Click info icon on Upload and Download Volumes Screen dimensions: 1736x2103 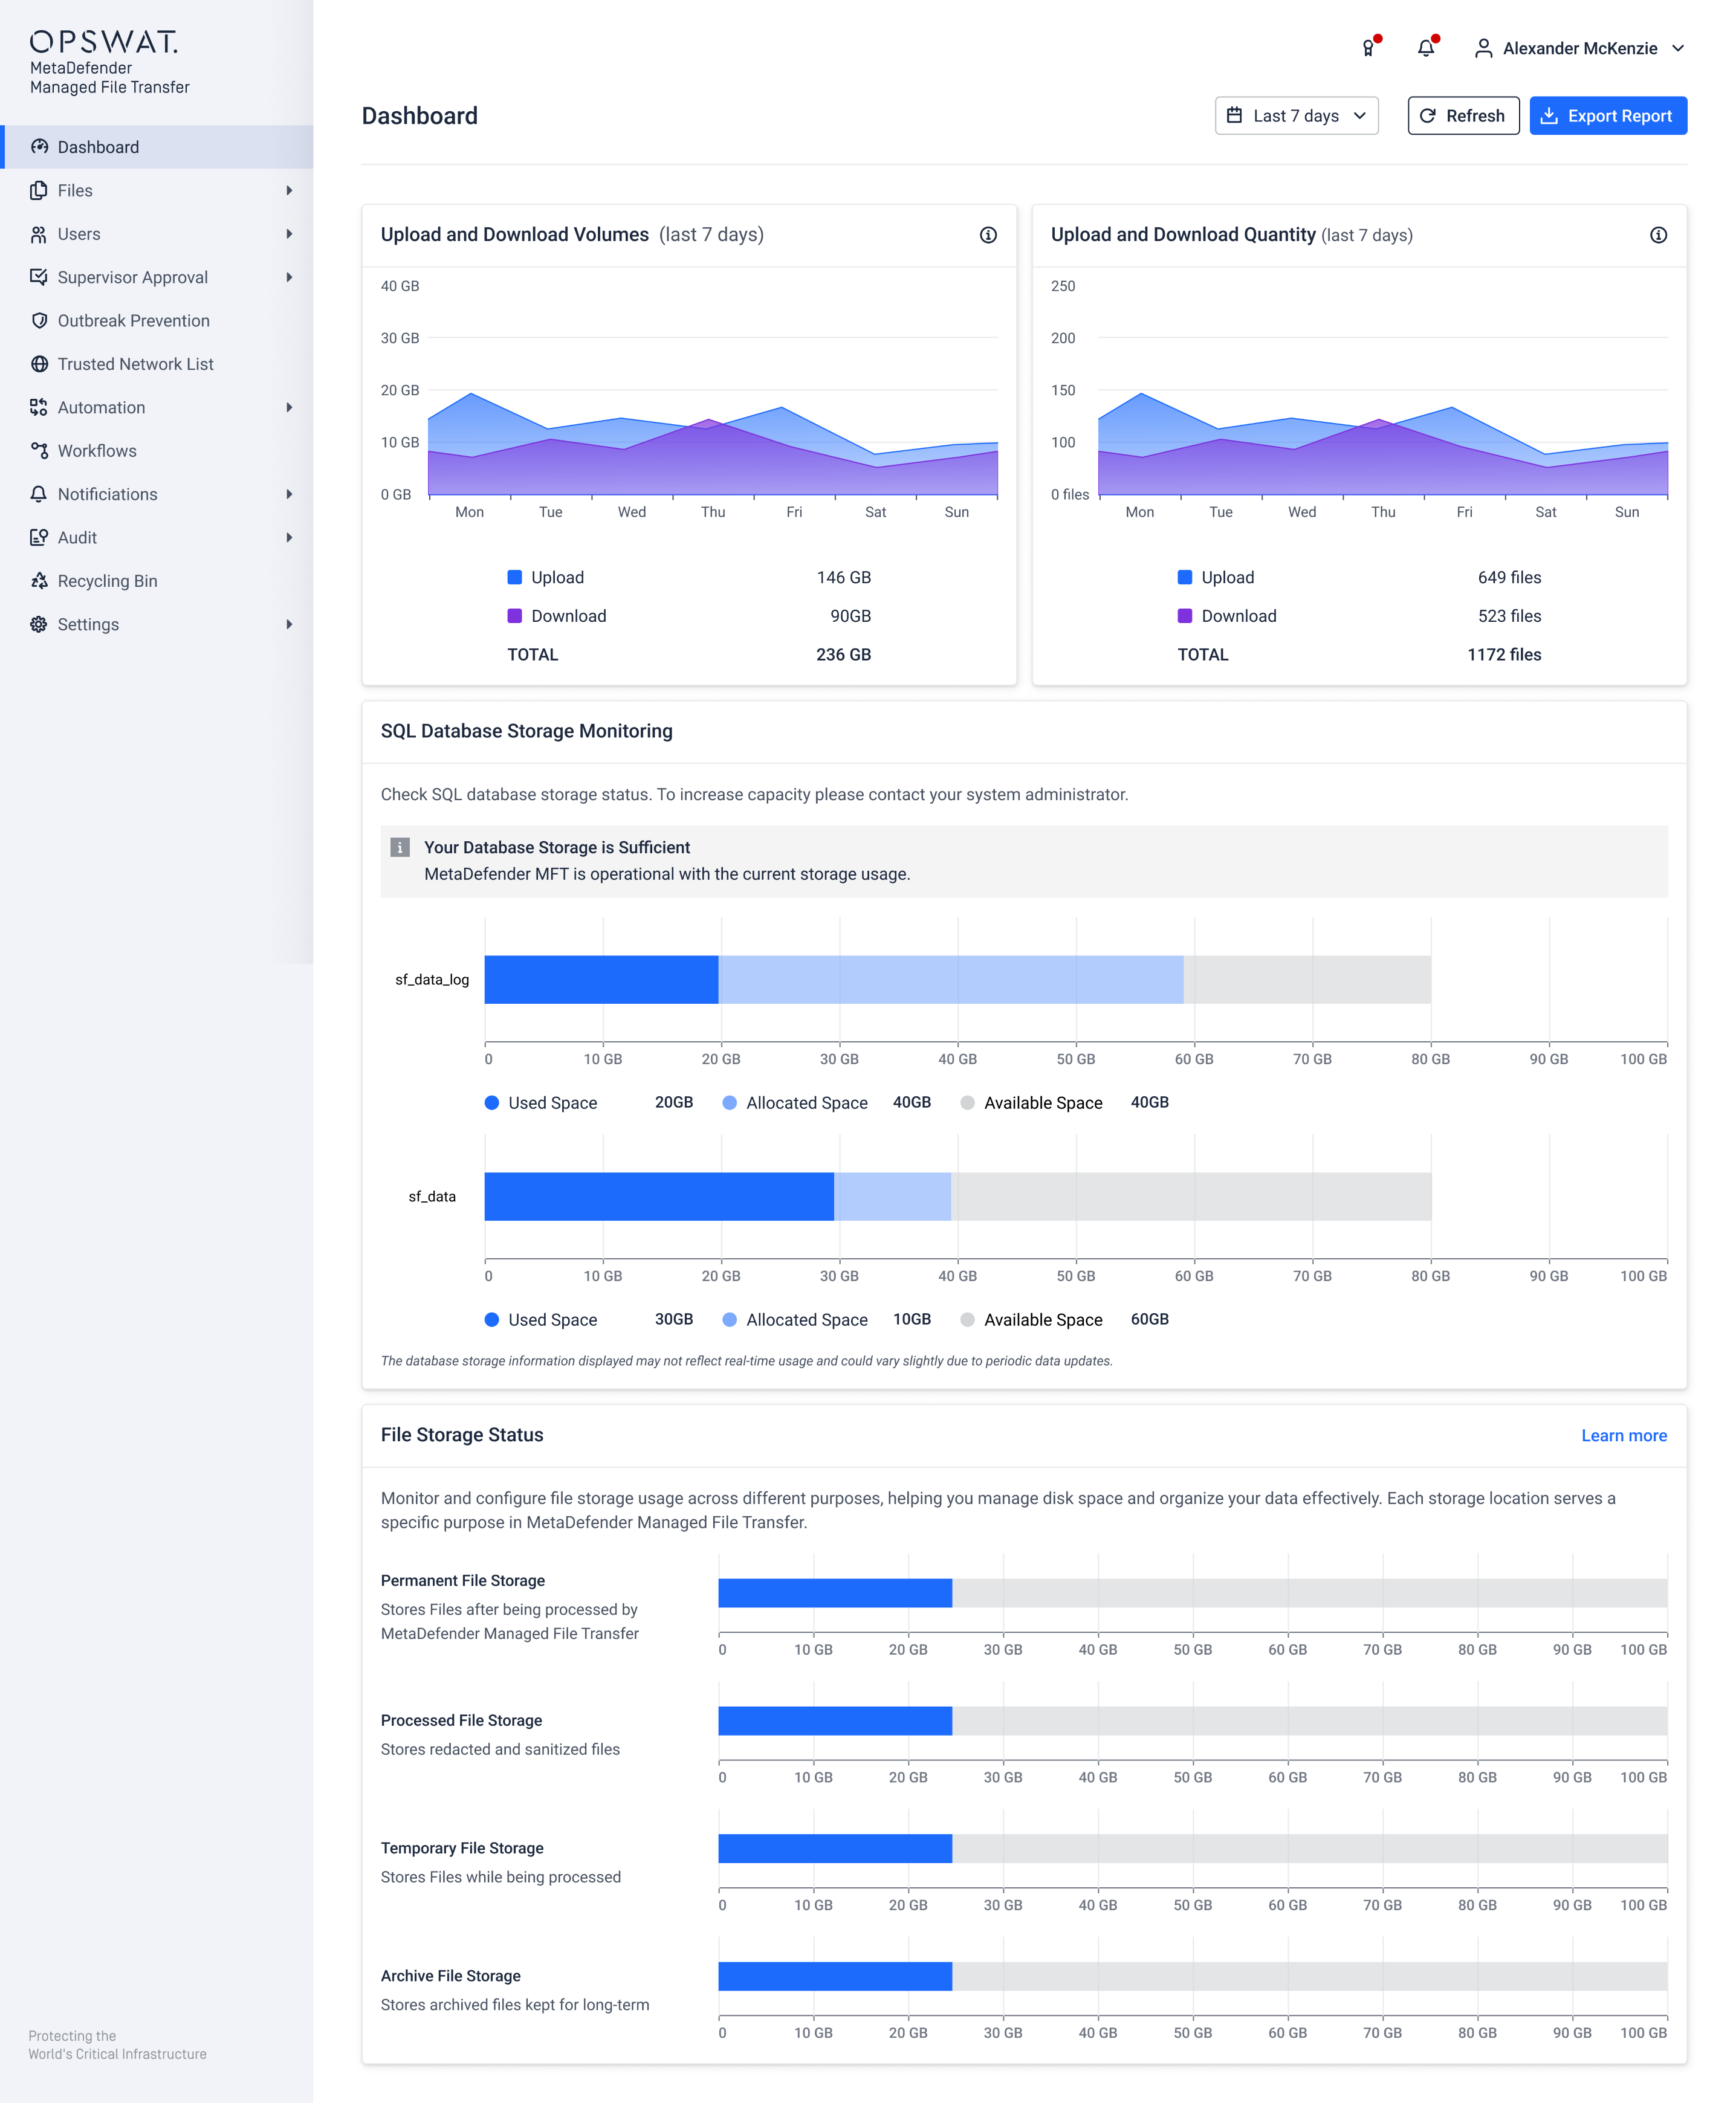click(x=988, y=235)
